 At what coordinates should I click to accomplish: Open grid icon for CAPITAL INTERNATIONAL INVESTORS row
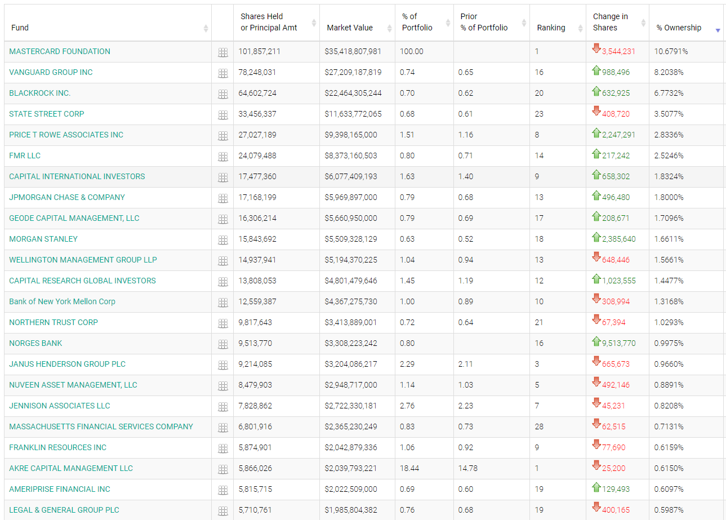(223, 177)
